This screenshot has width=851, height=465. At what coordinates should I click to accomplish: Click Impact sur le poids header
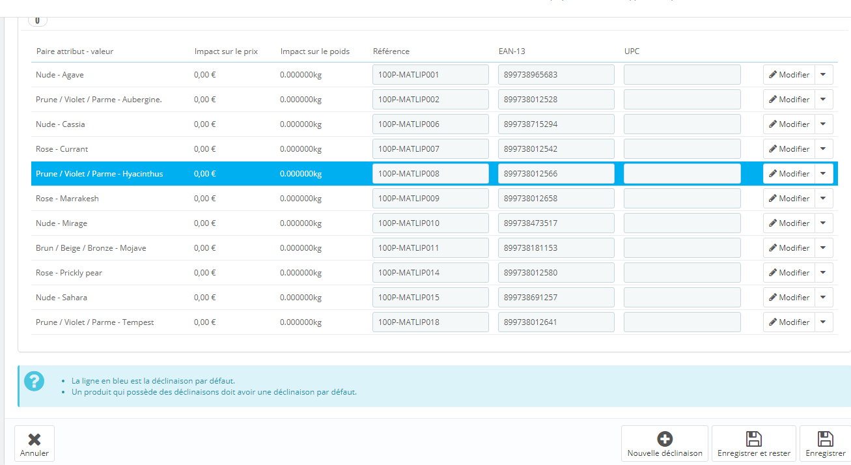[314, 51]
